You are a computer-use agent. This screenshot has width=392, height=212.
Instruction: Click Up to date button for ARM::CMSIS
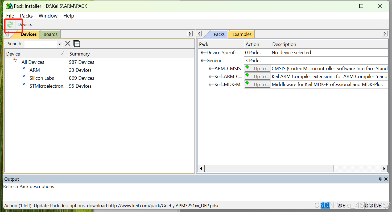257,69
